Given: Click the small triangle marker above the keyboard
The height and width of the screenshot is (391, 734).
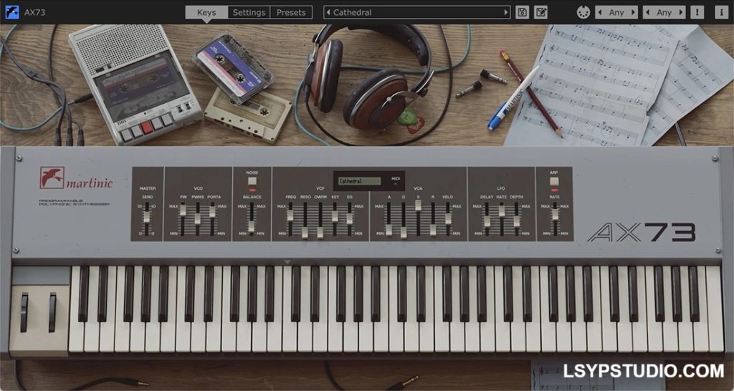Looking at the screenshot, I should tap(287, 262).
